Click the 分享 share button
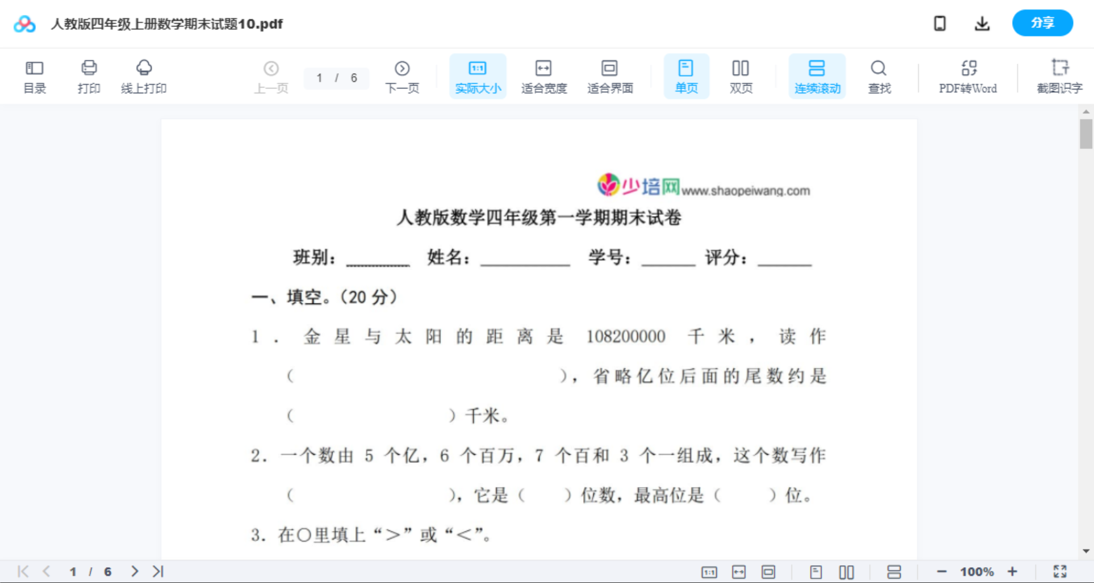 coord(1043,23)
